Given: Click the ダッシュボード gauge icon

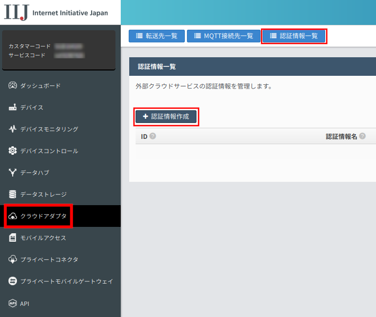Looking at the screenshot, I should (x=13, y=85).
